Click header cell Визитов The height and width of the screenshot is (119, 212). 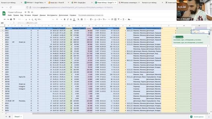(x=69, y=28)
